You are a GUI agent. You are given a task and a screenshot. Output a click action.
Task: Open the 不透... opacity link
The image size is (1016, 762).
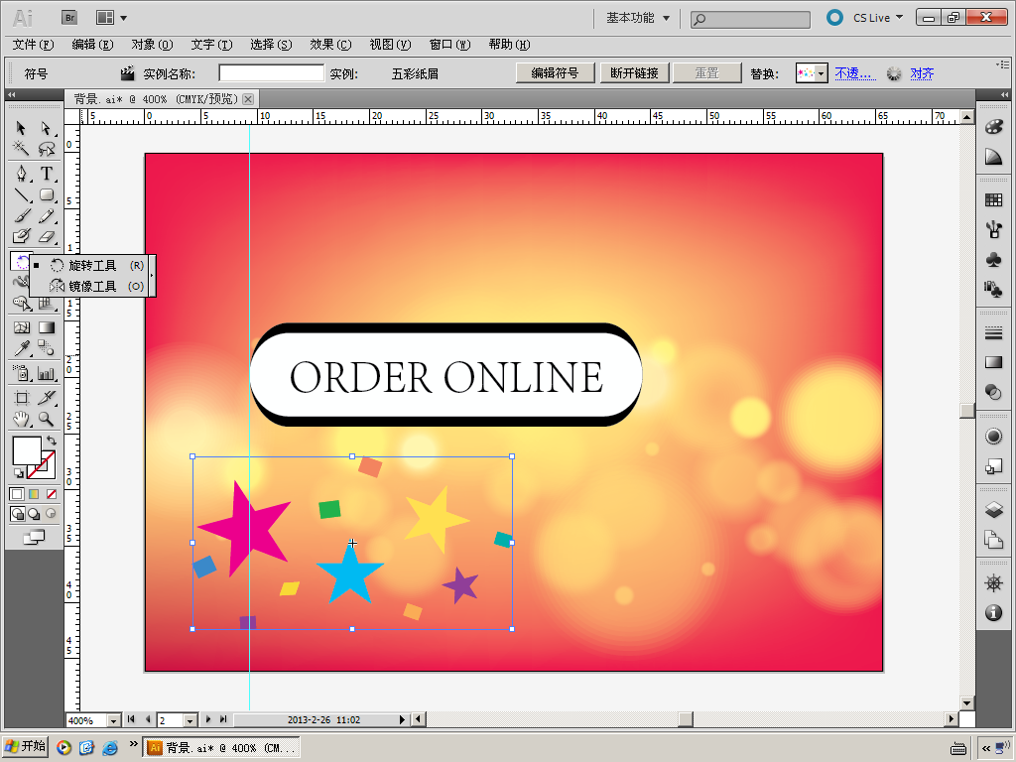[854, 73]
